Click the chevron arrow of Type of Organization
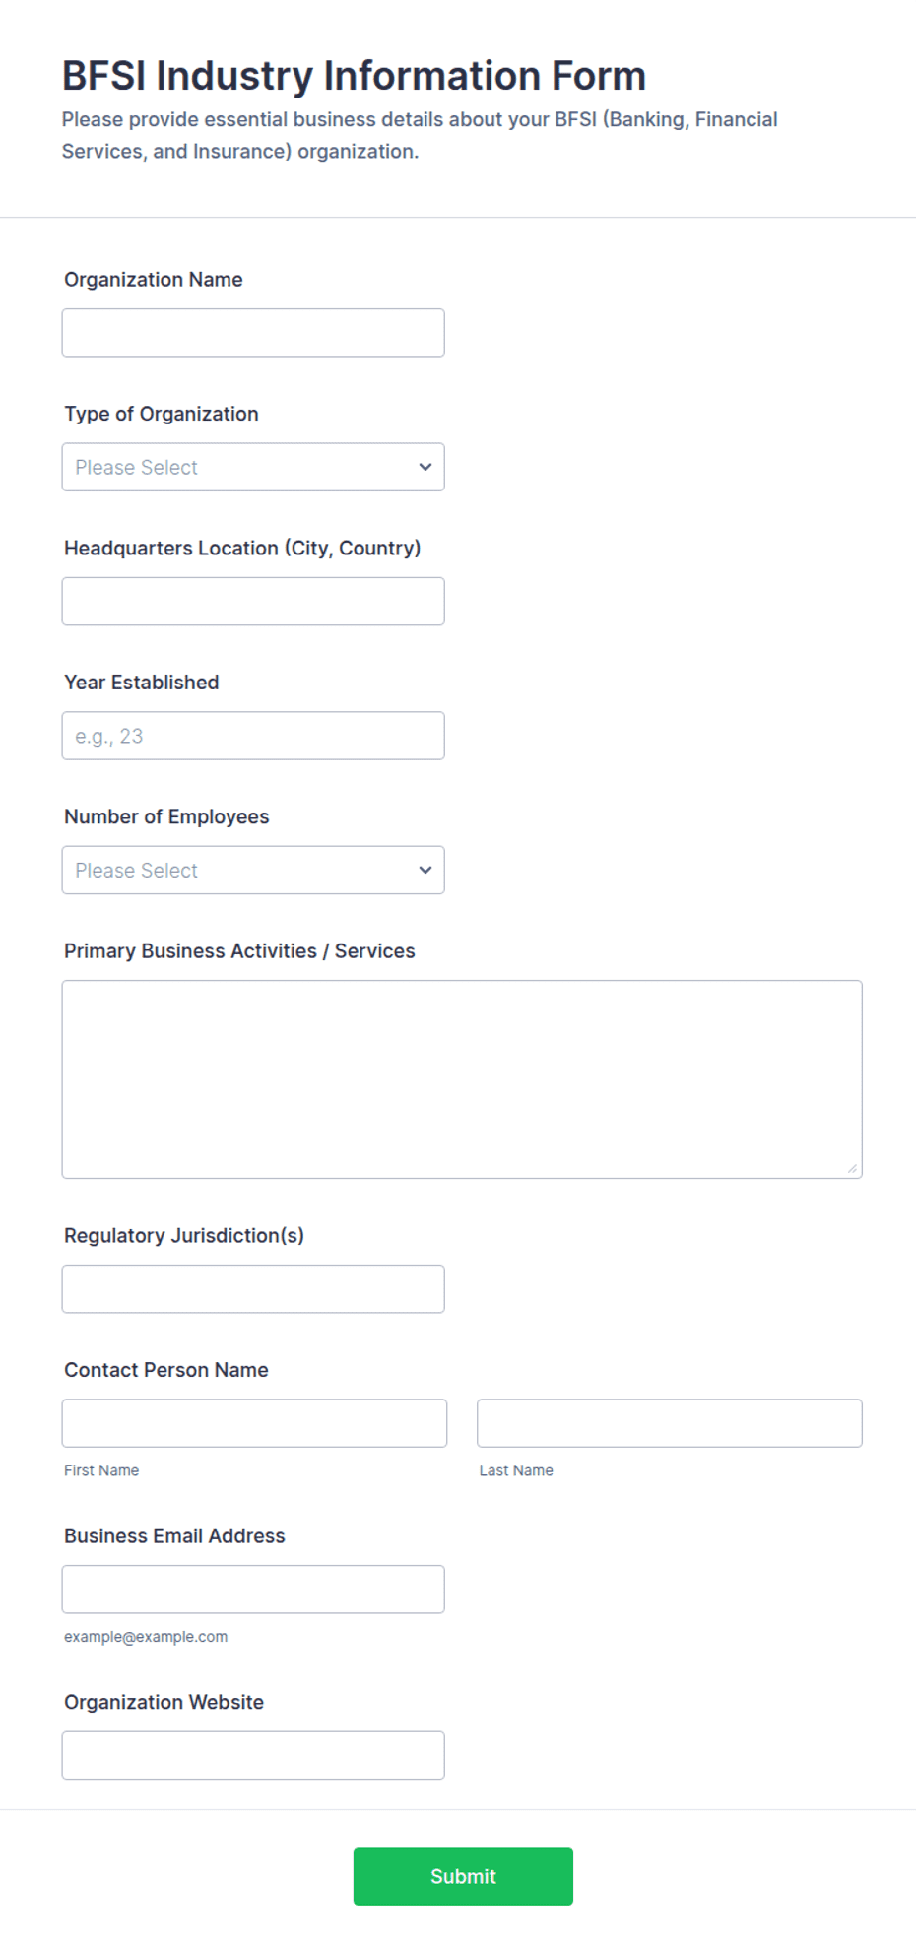This screenshot has width=916, height=1954. 425,467
